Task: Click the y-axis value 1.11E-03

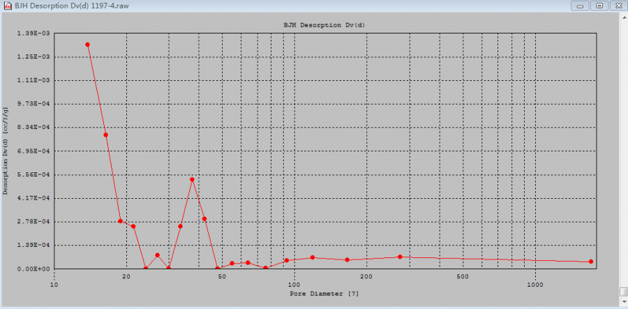Action: 33,80
